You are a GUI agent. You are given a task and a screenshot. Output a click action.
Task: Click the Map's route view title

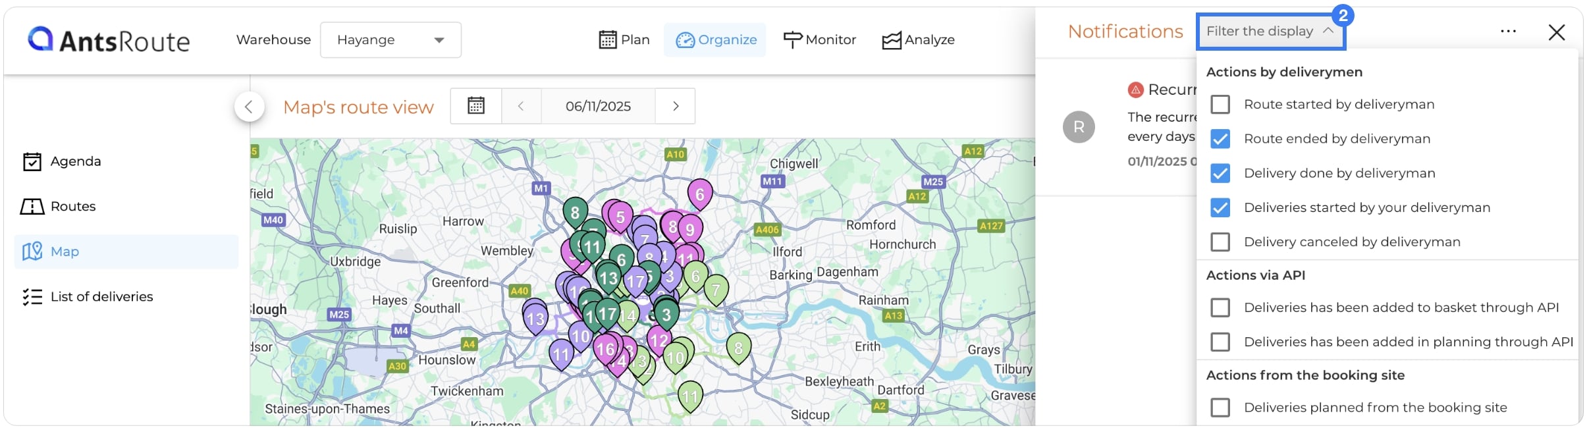pos(358,107)
